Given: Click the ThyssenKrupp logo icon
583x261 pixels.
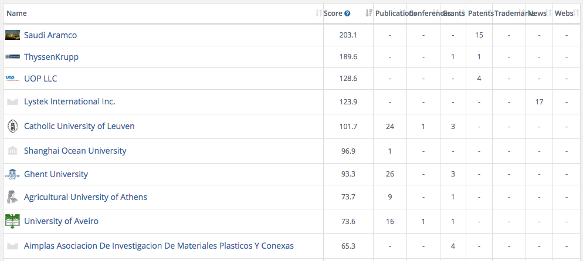Looking at the screenshot, I should 13,57.
